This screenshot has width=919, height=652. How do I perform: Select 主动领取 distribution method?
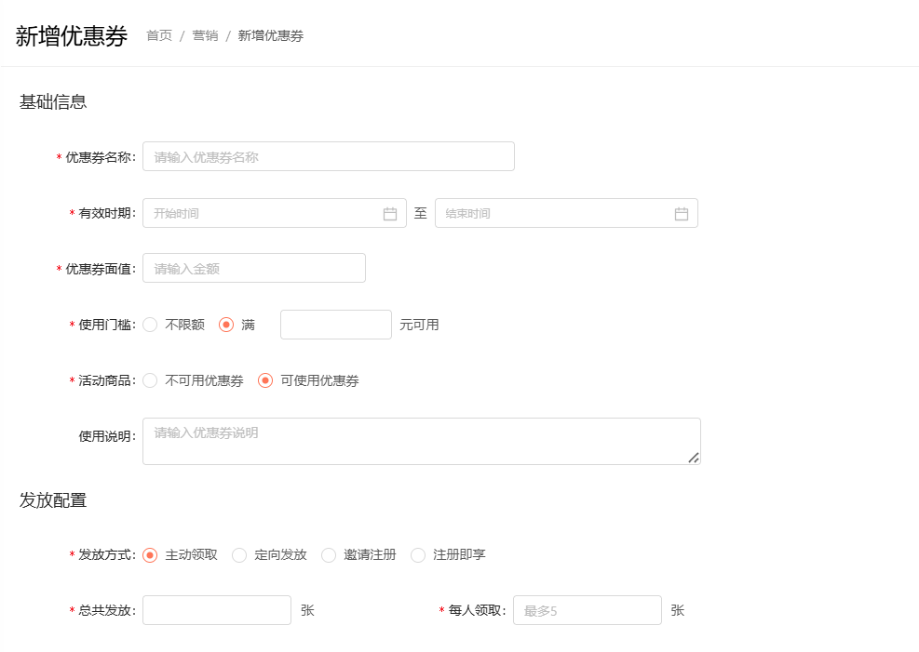(150, 555)
